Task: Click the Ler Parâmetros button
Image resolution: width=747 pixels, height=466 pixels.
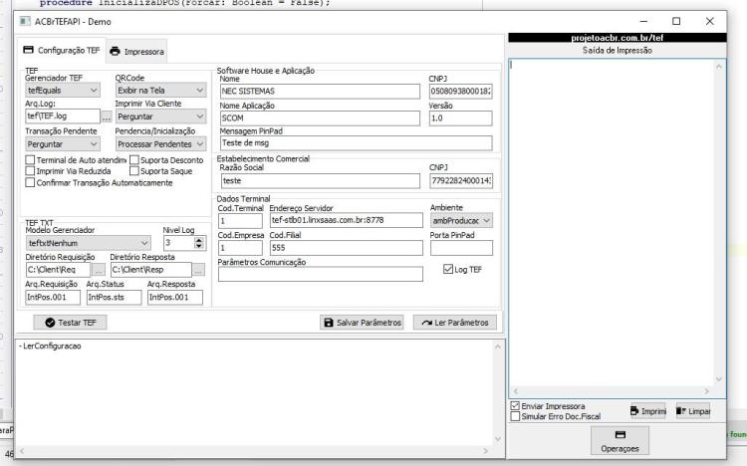Action: click(455, 323)
